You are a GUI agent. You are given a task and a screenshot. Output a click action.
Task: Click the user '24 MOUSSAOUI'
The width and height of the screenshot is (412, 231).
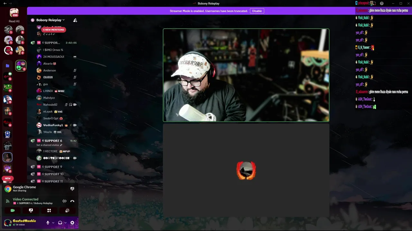[53, 56]
